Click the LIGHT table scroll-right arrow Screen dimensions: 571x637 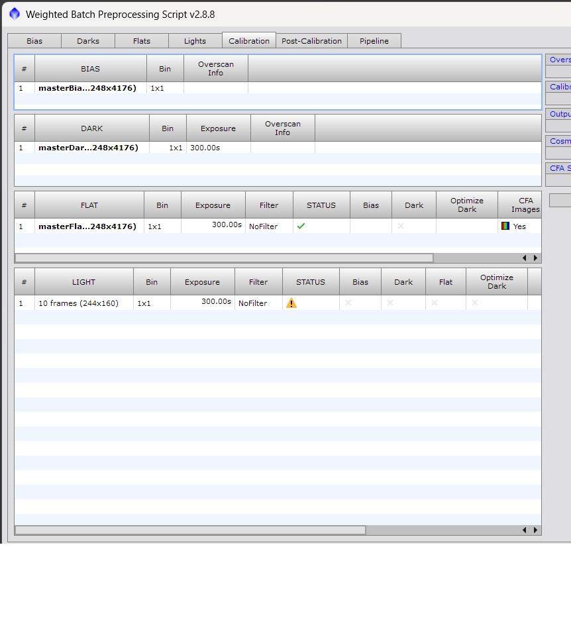[536, 530]
